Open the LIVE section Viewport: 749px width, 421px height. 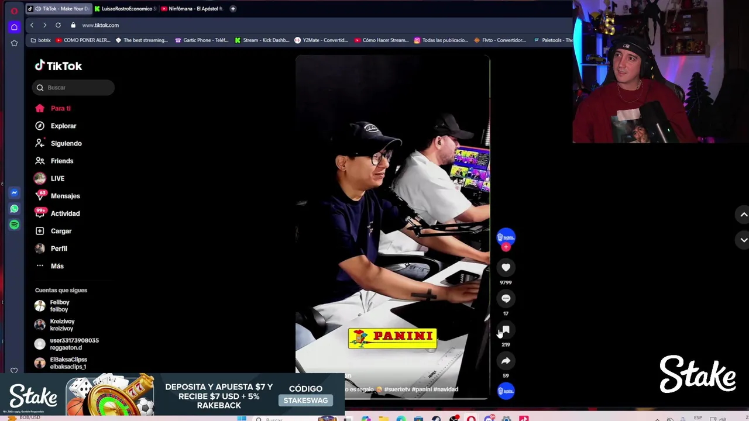tap(49, 178)
